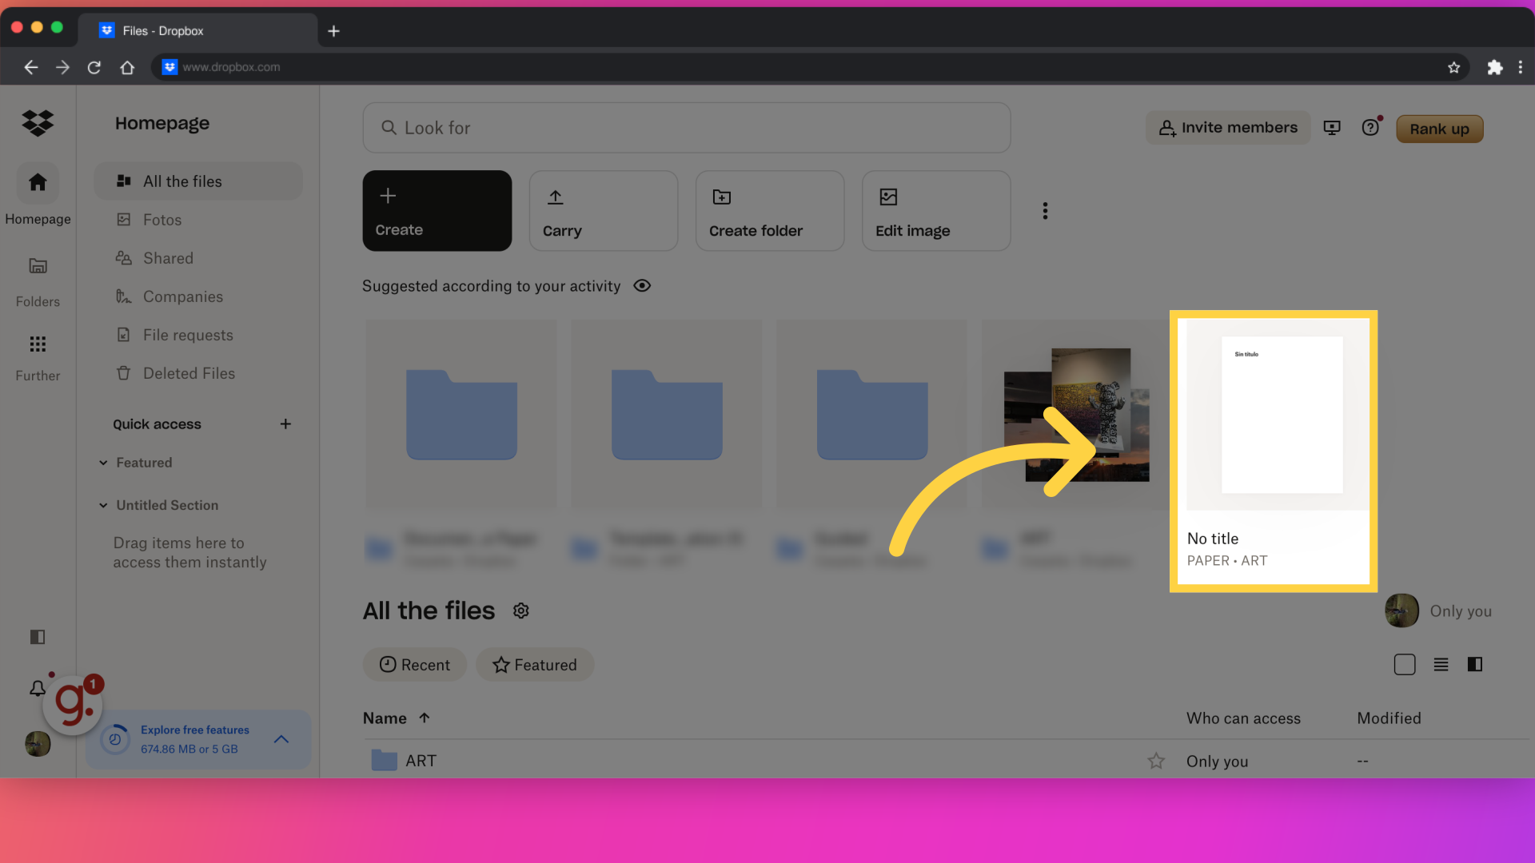Toggle star favorite on ART folder
1535x863 pixels.
(1157, 760)
